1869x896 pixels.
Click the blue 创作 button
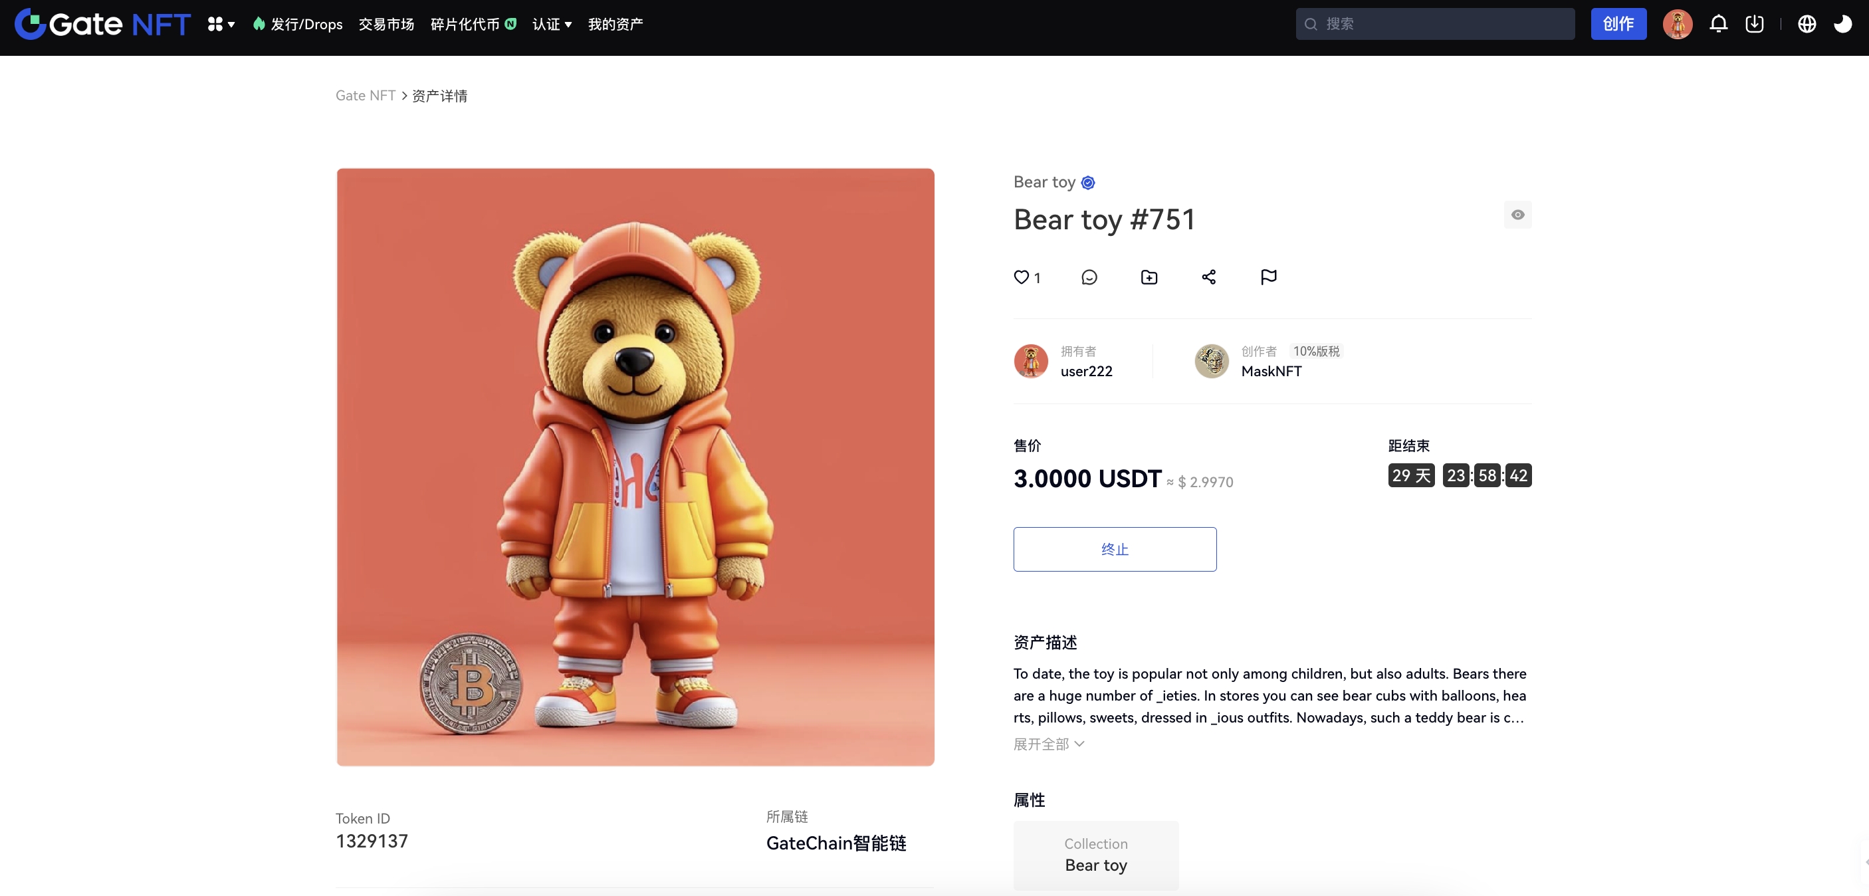(x=1618, y=24)
